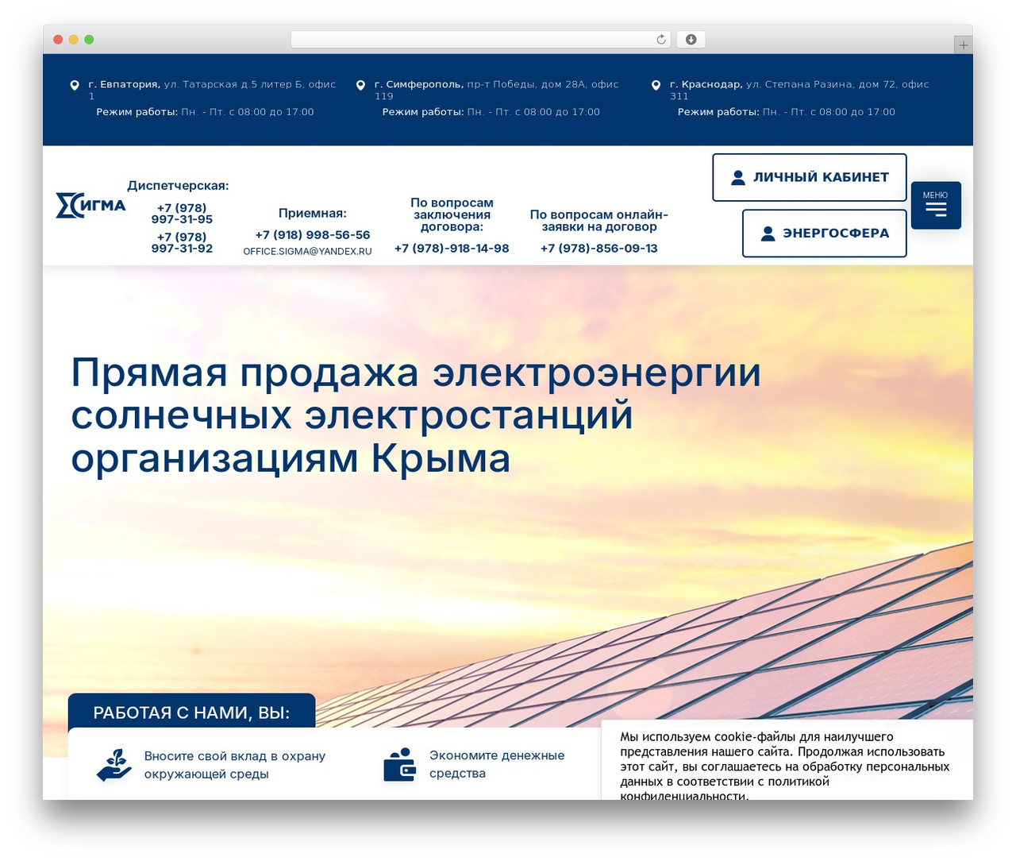Click the hand-with-plant environment icon
This screenshot has width=1016, height=861.
pos(114,765)
